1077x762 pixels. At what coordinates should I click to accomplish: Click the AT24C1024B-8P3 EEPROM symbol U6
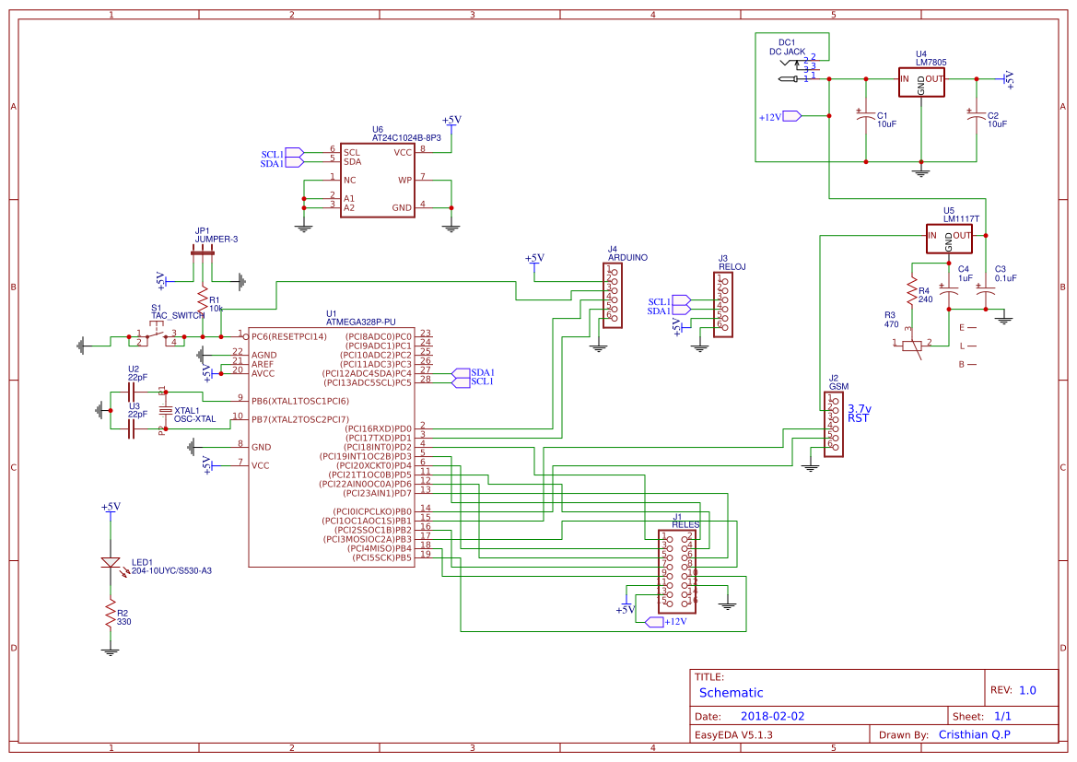point(378,180)
